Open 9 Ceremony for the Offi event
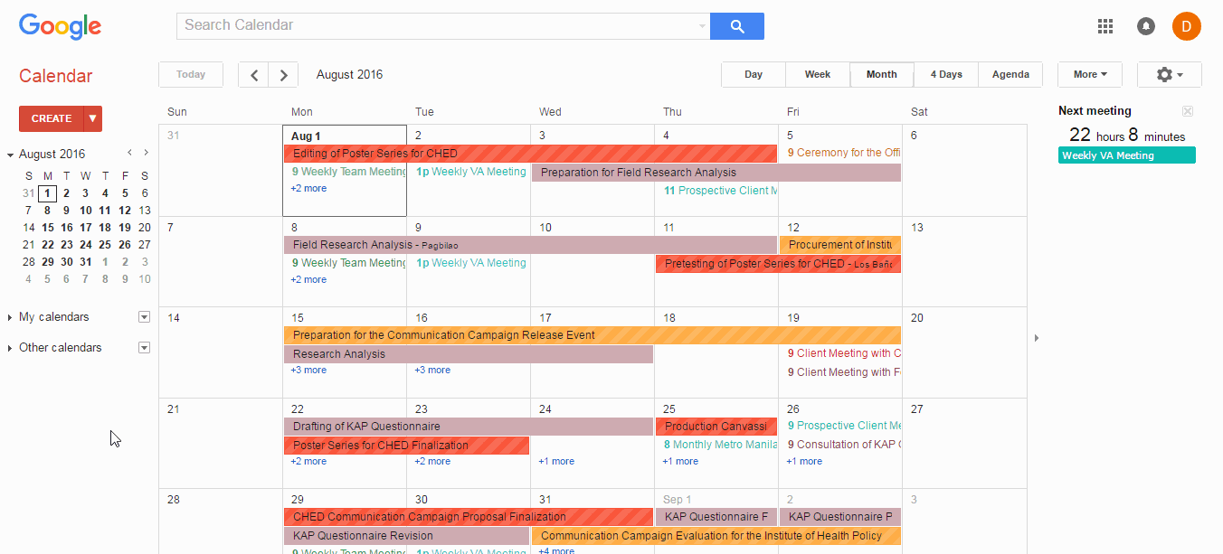 click(843, 154)
